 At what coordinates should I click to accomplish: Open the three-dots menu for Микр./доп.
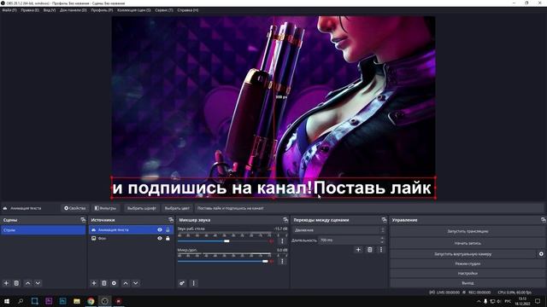point(282,261)
